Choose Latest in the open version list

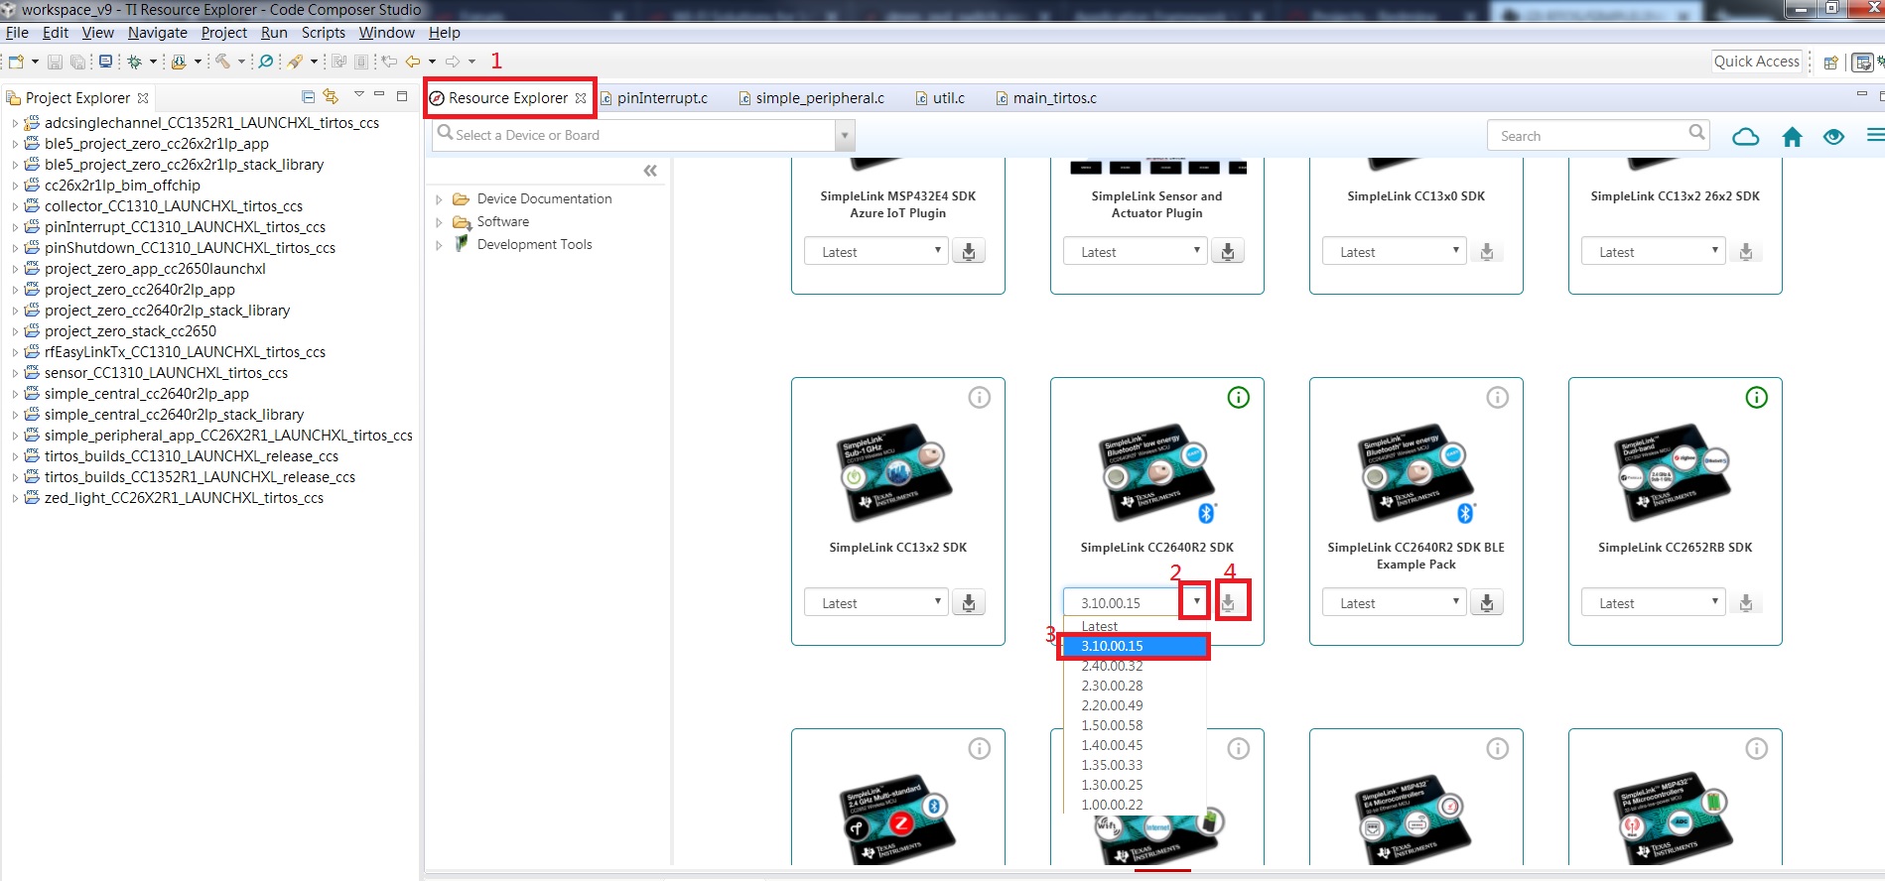click(1134, 626)
